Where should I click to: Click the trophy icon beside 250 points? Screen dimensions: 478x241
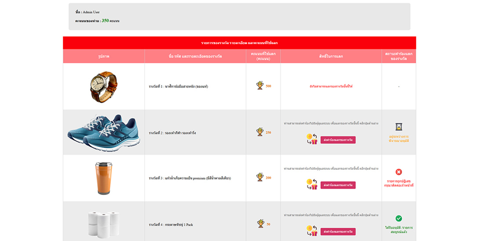coord(260,132)
